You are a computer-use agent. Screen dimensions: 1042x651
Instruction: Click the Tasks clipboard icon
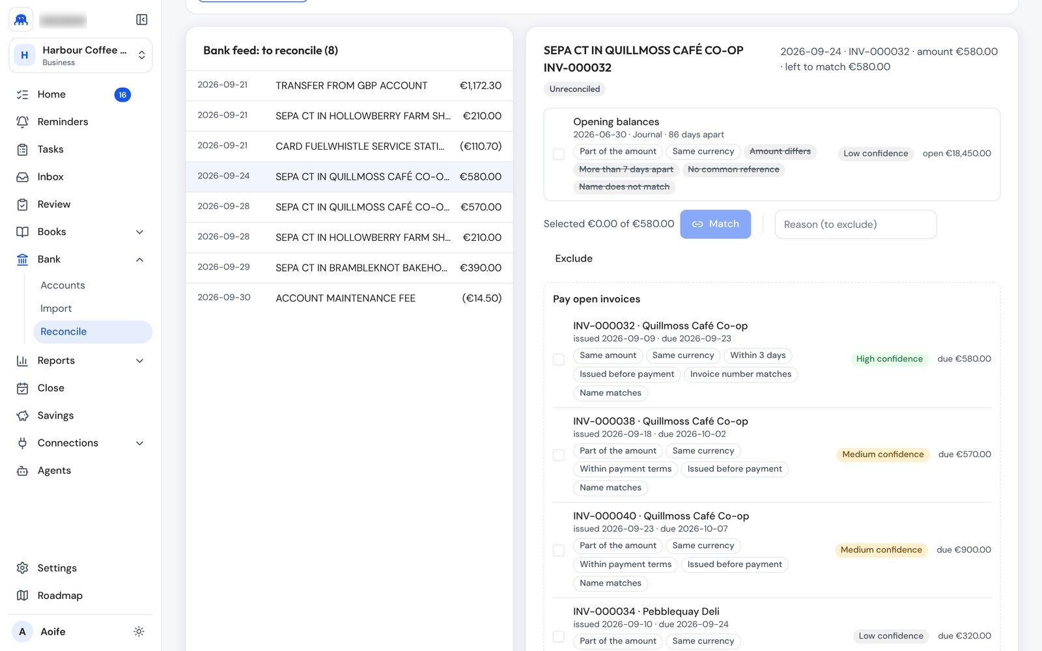coord(22,149)
